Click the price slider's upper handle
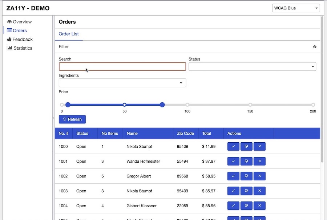Image resolution: width=327 pixels, height=220 pixels. tap(162, 105)
